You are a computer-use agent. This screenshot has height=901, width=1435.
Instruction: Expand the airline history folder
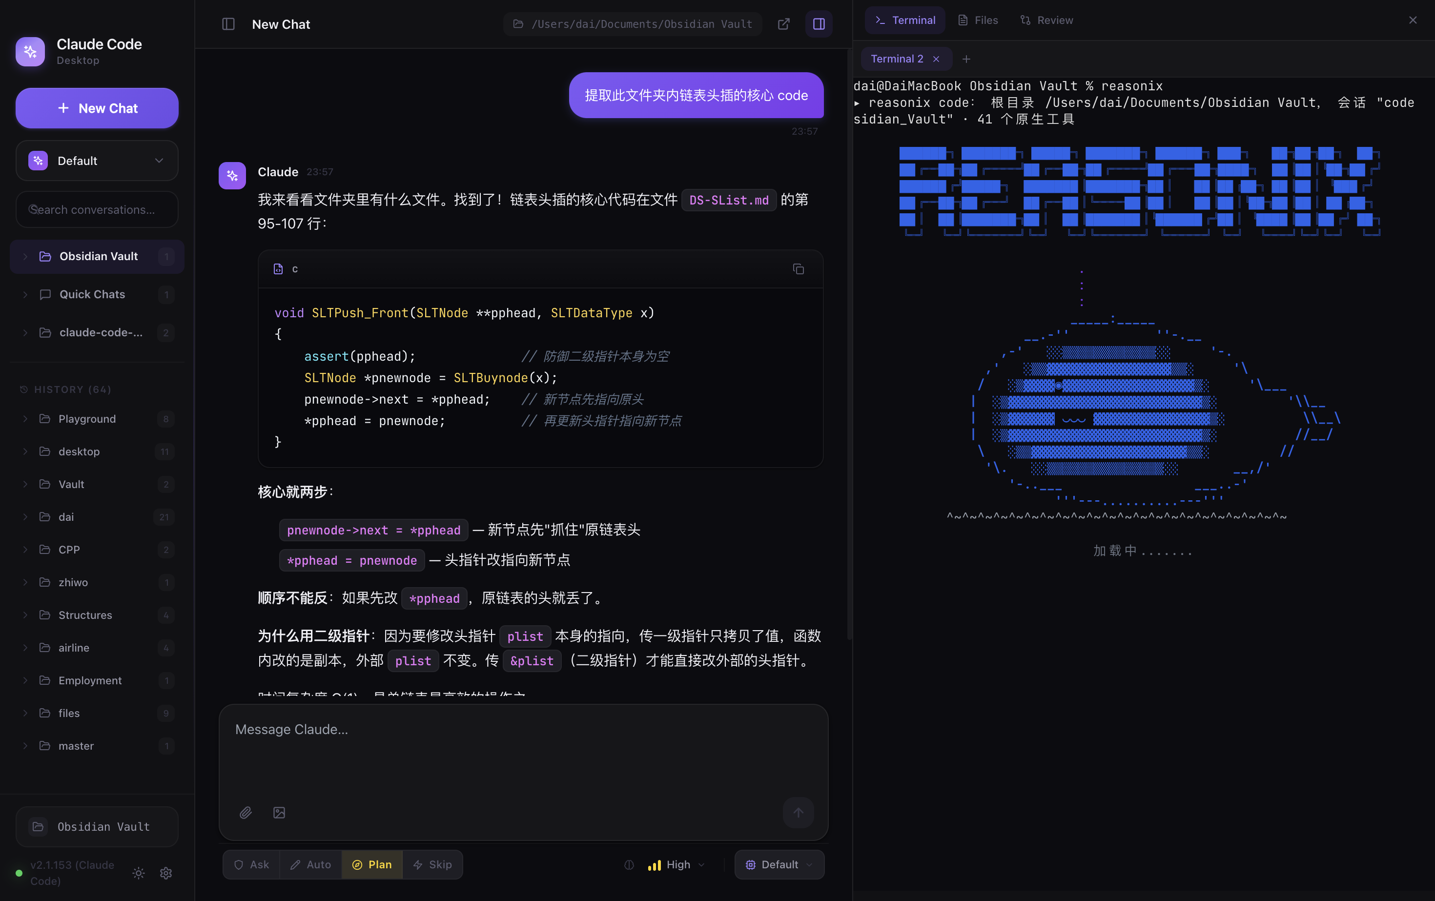tap(25, 648)
